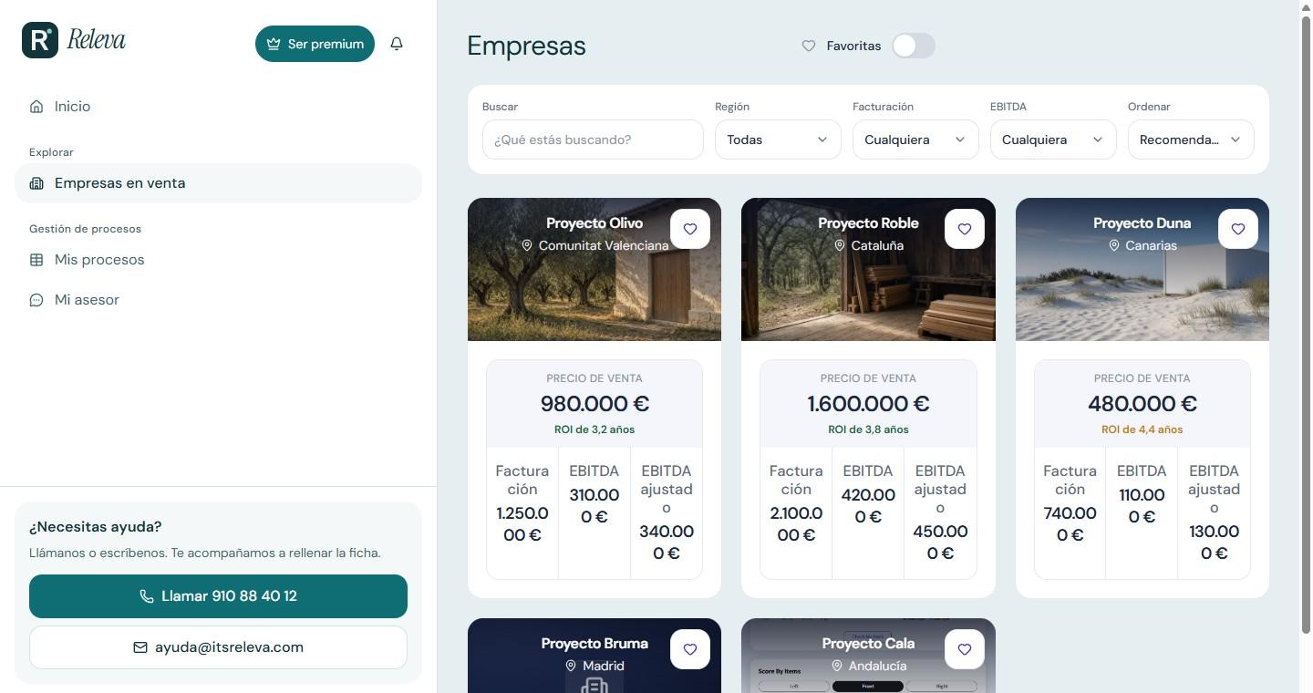Click phone icon in Llamar button

pyautogui.click(x=147, y=596)
